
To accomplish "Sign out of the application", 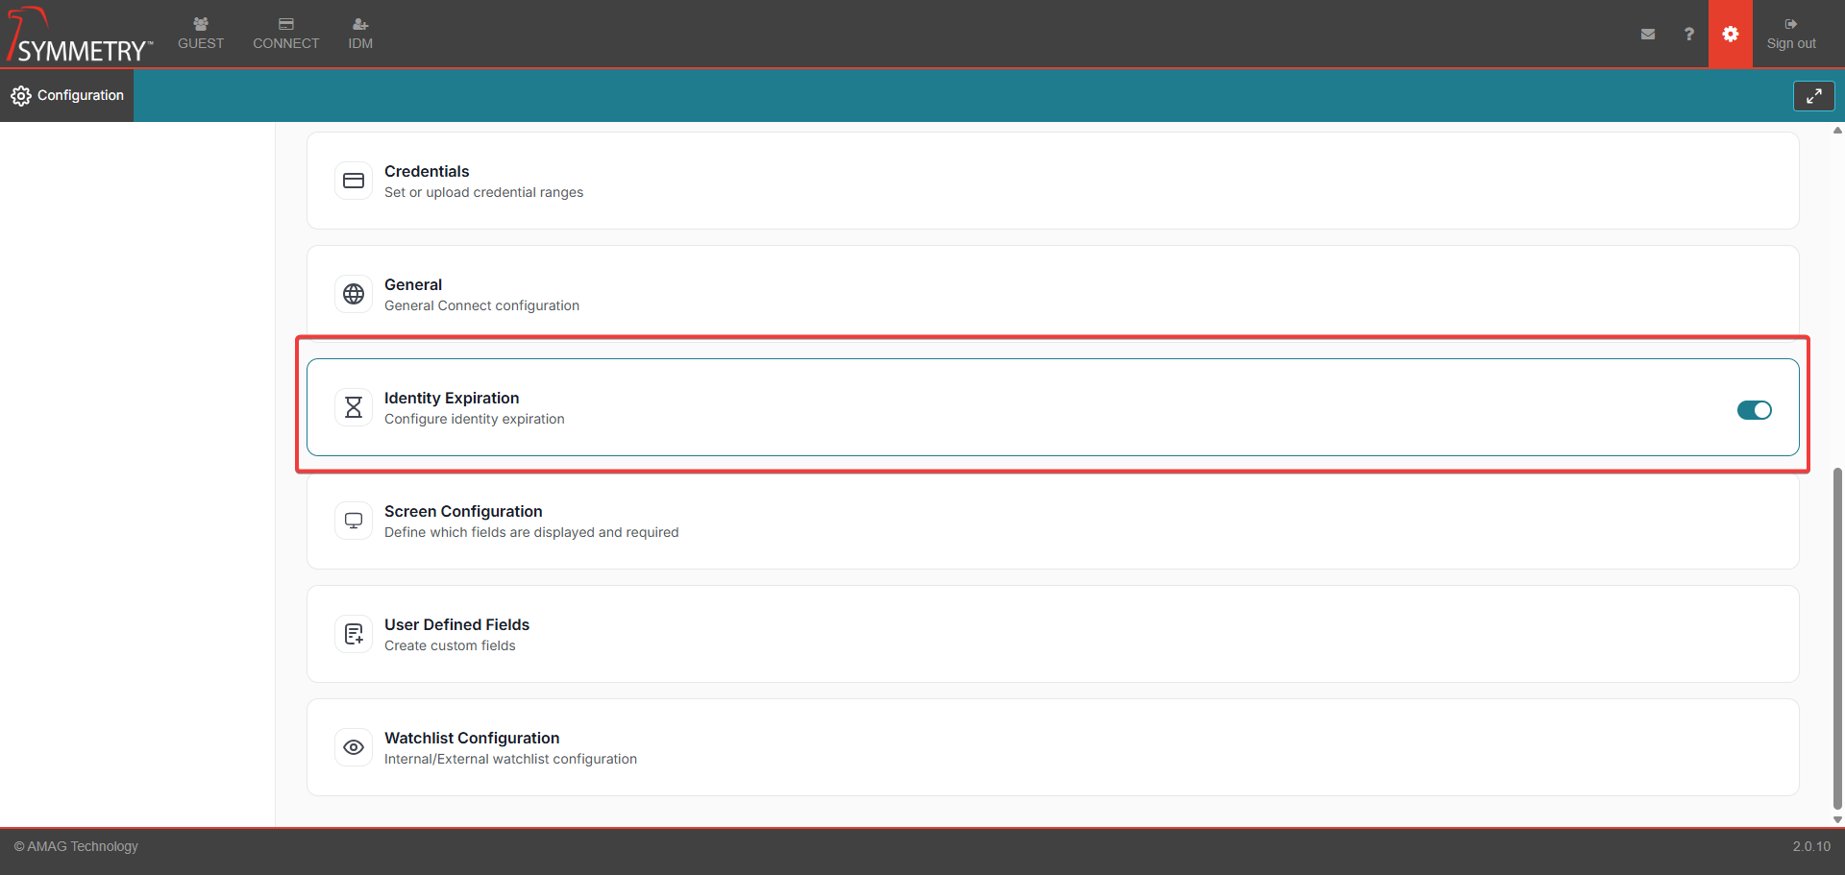I will click(x=1790, y=34).
